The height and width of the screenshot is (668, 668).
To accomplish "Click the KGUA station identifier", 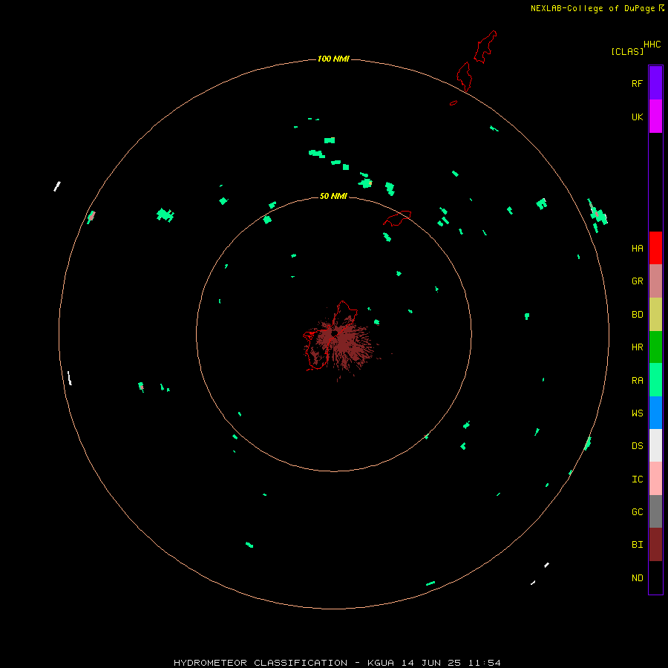I will click(381, 663).
